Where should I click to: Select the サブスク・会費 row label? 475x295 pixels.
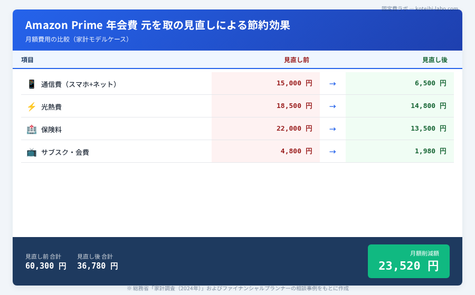tap(65, 152)
